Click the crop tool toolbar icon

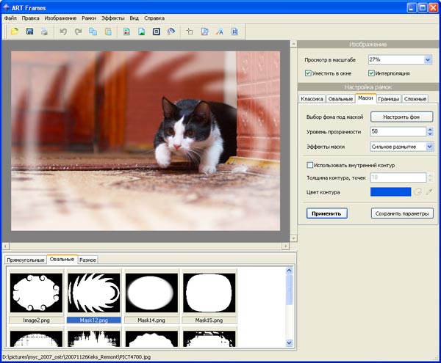pyautogui.click(x=189, y=32)
